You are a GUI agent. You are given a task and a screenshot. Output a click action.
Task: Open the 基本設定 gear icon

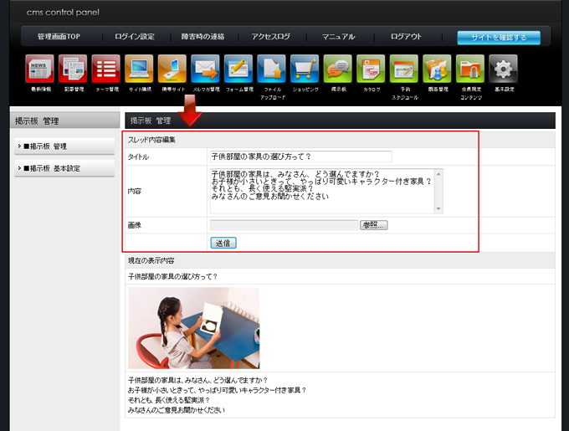503,70
